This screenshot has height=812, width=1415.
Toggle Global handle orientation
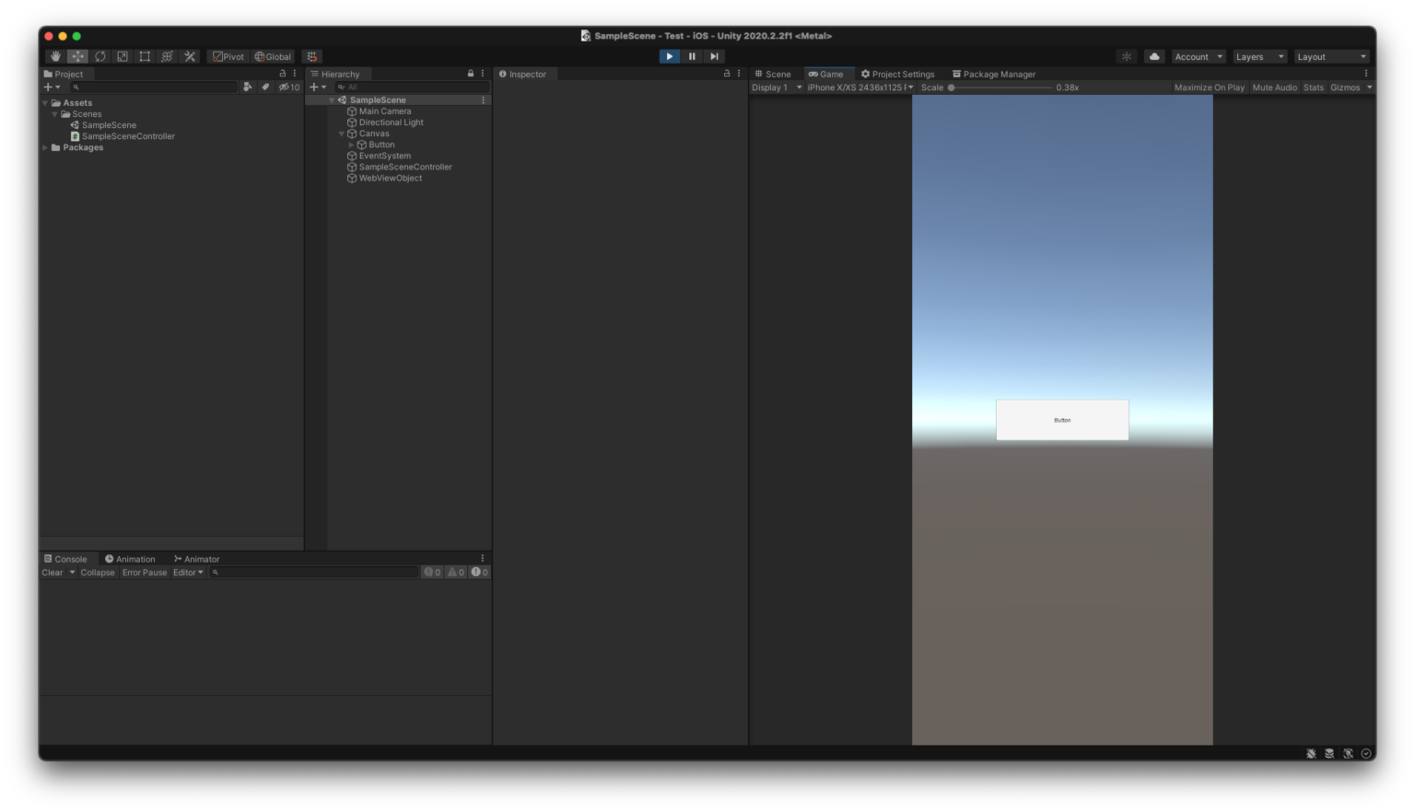(x=274, y=56)
